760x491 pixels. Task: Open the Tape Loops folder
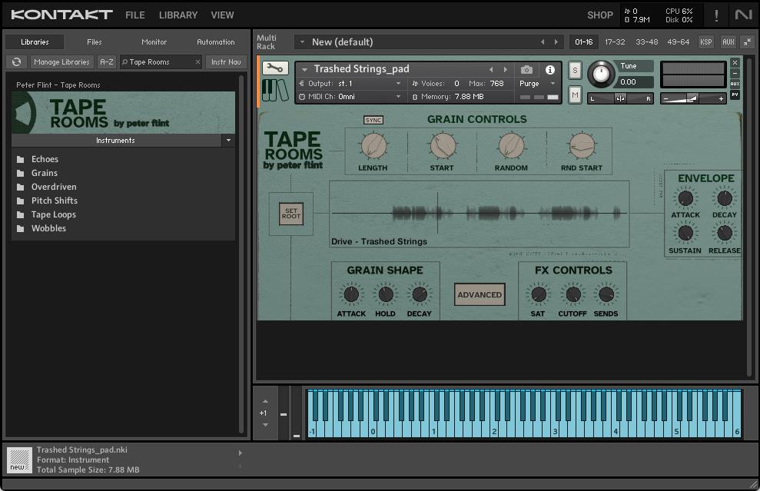(53, 214)
